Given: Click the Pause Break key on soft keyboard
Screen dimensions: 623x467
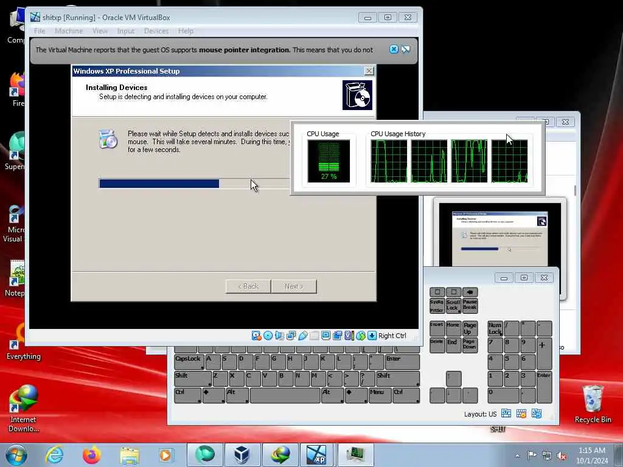Looking at the screenshot, I should 470,306.
